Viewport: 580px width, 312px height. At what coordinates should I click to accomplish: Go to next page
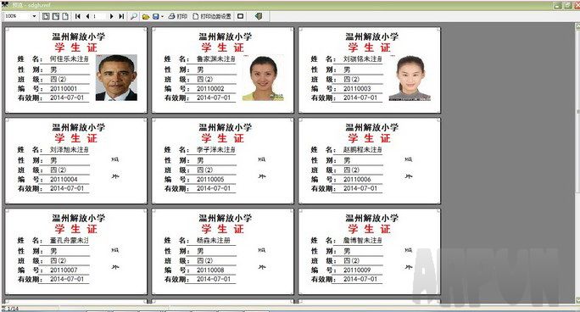coord(111,16)
